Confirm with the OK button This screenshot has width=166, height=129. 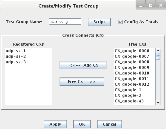82,124
